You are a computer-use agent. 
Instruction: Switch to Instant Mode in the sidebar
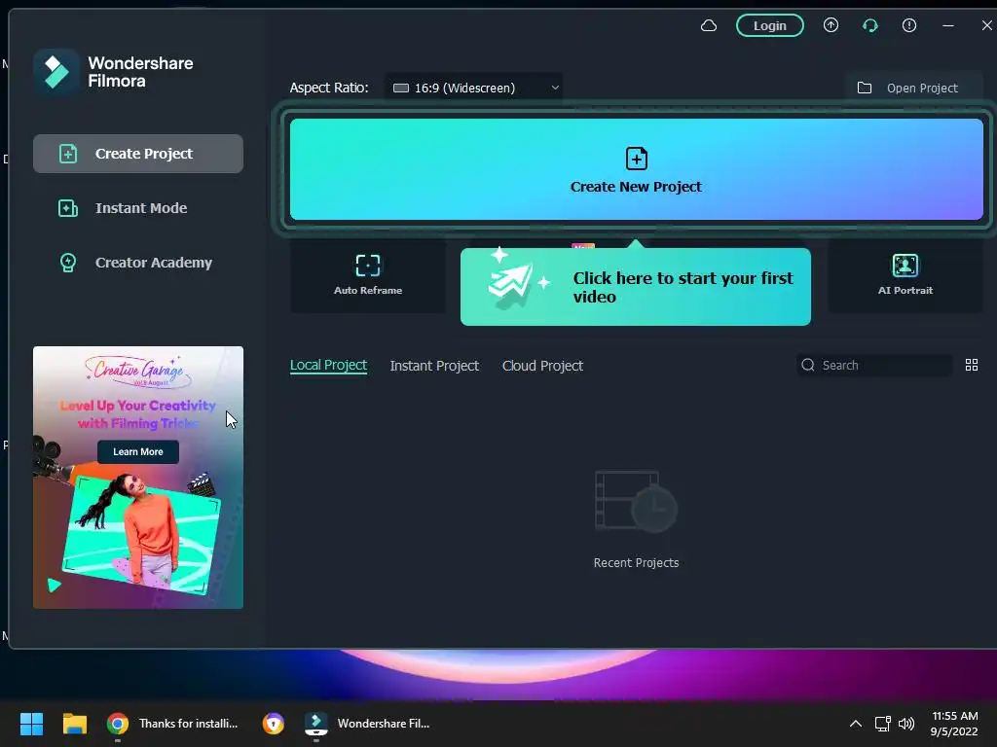click(x=138, y=208)
